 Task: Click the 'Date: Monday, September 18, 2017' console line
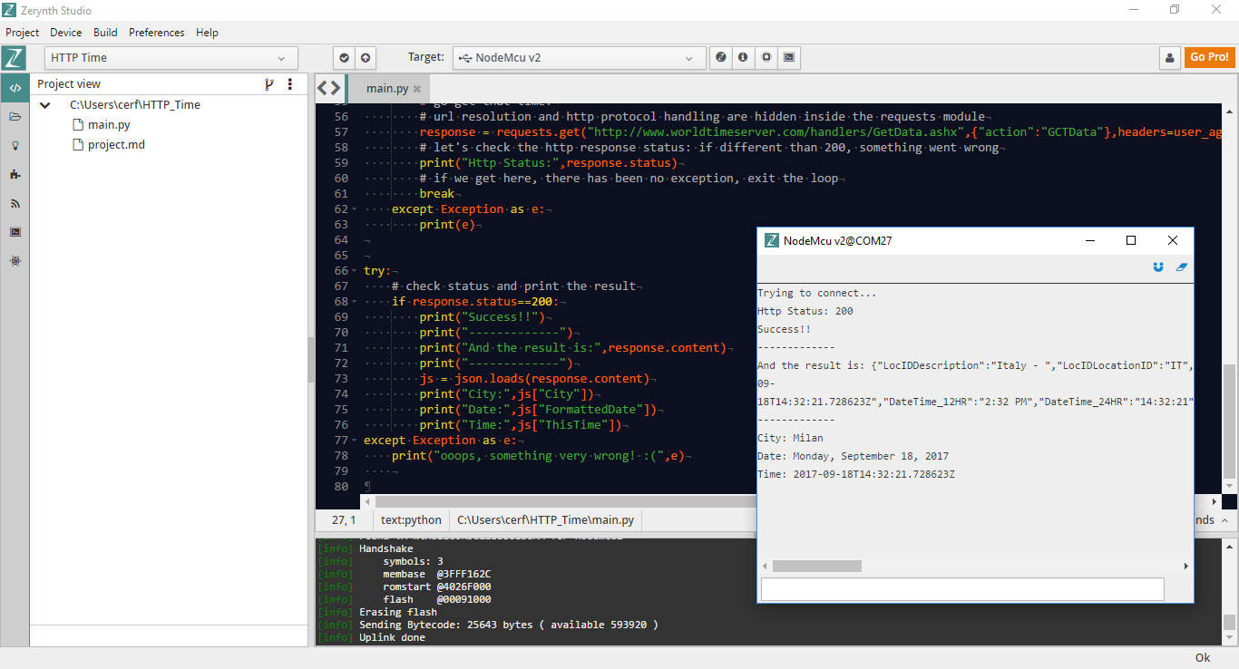pyautogui.click(x=853, y=456)
